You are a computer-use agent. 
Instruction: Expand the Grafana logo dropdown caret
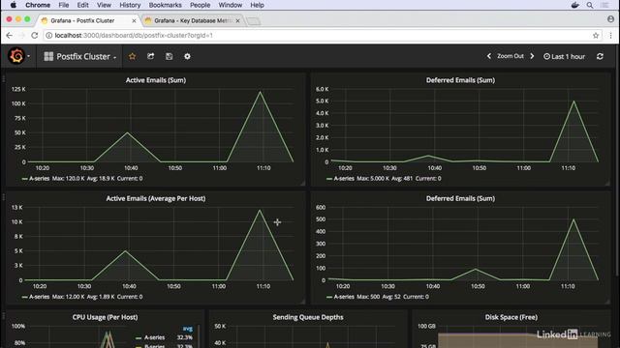pyautogui.click(x=28, y=56)
